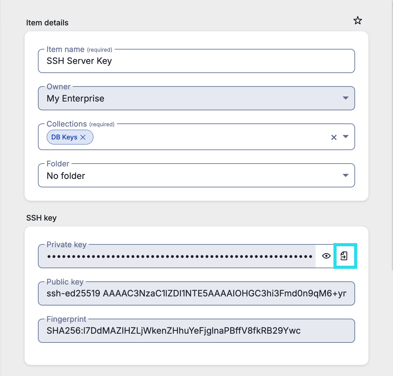
Task: Open the Owner dropdown arrow
Action: pos(346,98)
